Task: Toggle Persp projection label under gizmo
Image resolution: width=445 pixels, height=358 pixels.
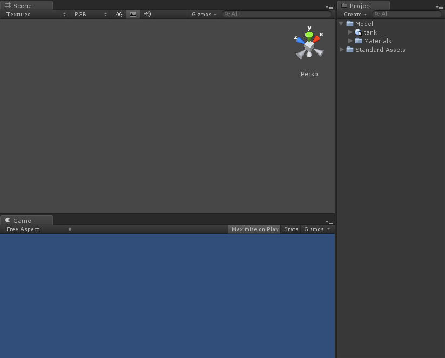Action: pos(309,74)
